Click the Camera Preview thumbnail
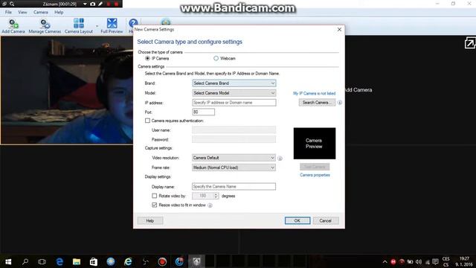Image resolution: width=476 pixels, height=268 pixels. point(314,144)
